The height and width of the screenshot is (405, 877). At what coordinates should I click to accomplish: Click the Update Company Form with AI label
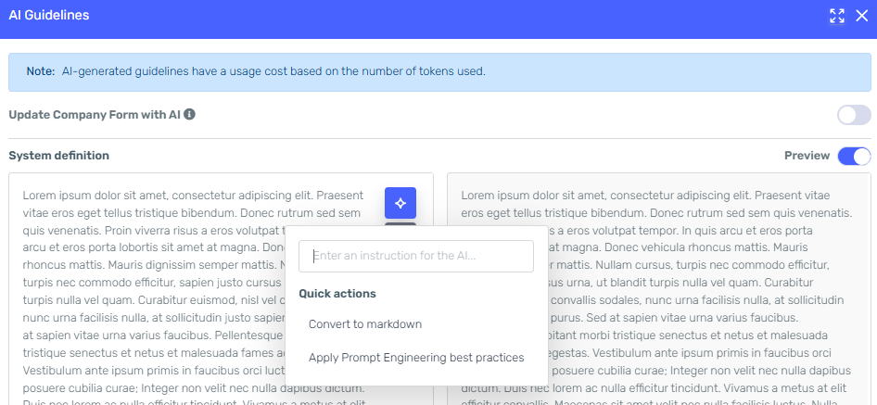click(x=95, y=115)
